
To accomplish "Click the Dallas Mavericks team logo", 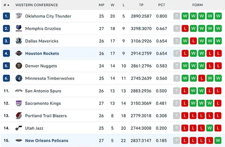I will 19,41.
